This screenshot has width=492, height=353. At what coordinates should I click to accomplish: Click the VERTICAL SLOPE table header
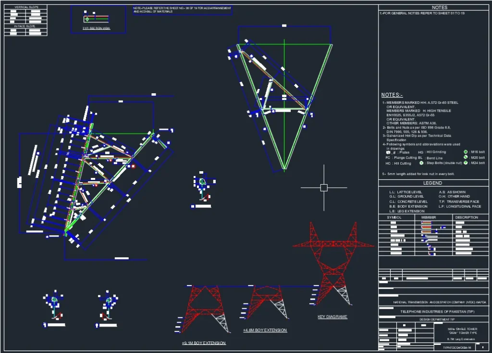click(25, 7)
